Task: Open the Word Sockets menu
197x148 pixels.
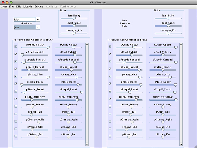Action: (x=67, y=6)
